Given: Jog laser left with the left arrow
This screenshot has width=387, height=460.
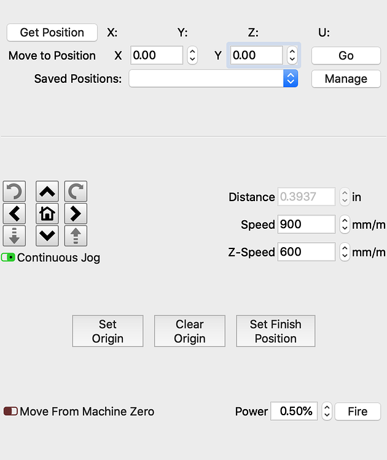Looking at the screenshot, I should pyautogui.click(x=14, y=213).
